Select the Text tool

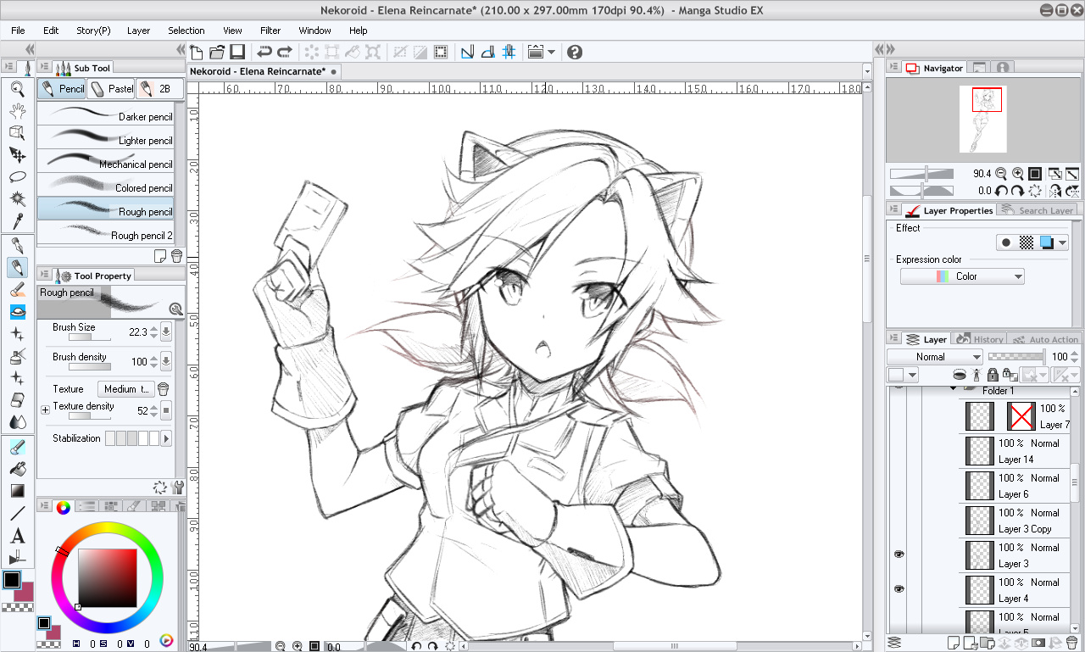pyautogui.click(x=17, y=536)
